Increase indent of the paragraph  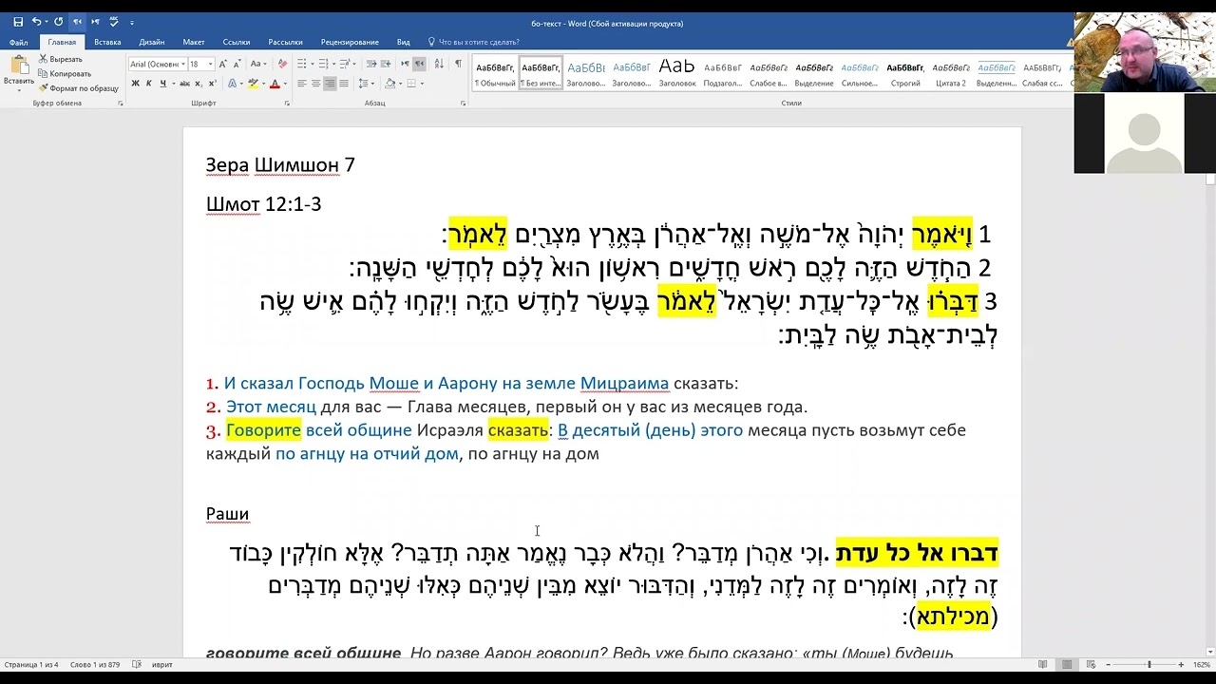point(386,64)
